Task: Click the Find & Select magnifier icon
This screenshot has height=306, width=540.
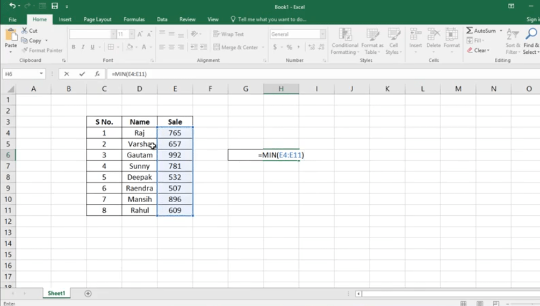Action: pos(531,34)
